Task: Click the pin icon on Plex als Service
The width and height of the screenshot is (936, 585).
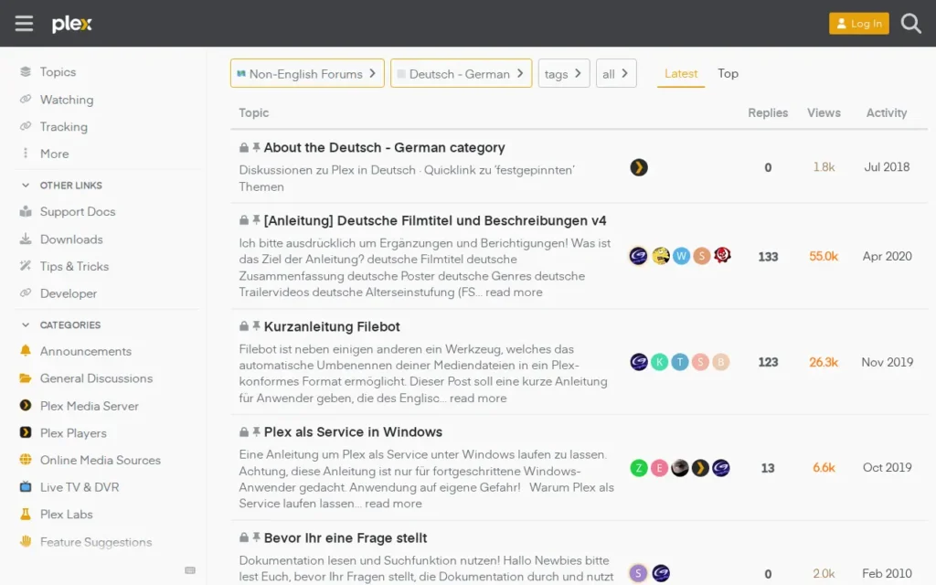Action: click(256, 431)
